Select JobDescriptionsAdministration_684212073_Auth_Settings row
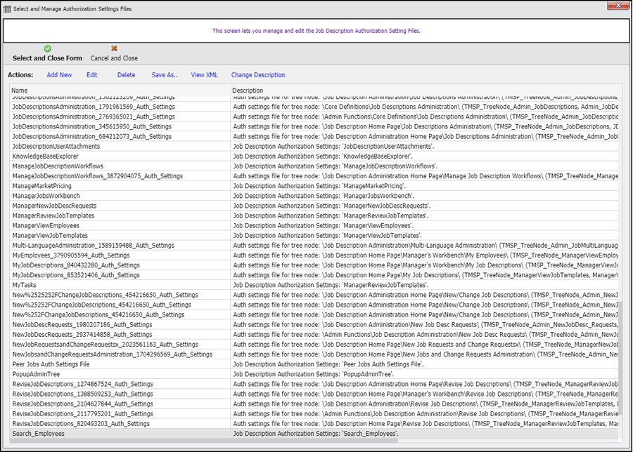Screen dimensions: 633x452 click(314, 137)
